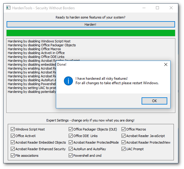Uncheck Acrobat Reader Enhanced Security
The image size is (184, 169).
[13, 149]
